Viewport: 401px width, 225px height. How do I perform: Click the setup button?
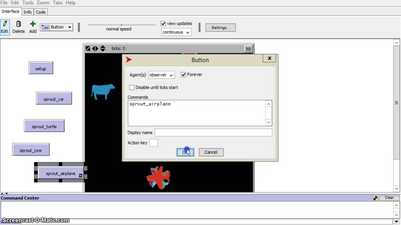(x=41, y=68)
